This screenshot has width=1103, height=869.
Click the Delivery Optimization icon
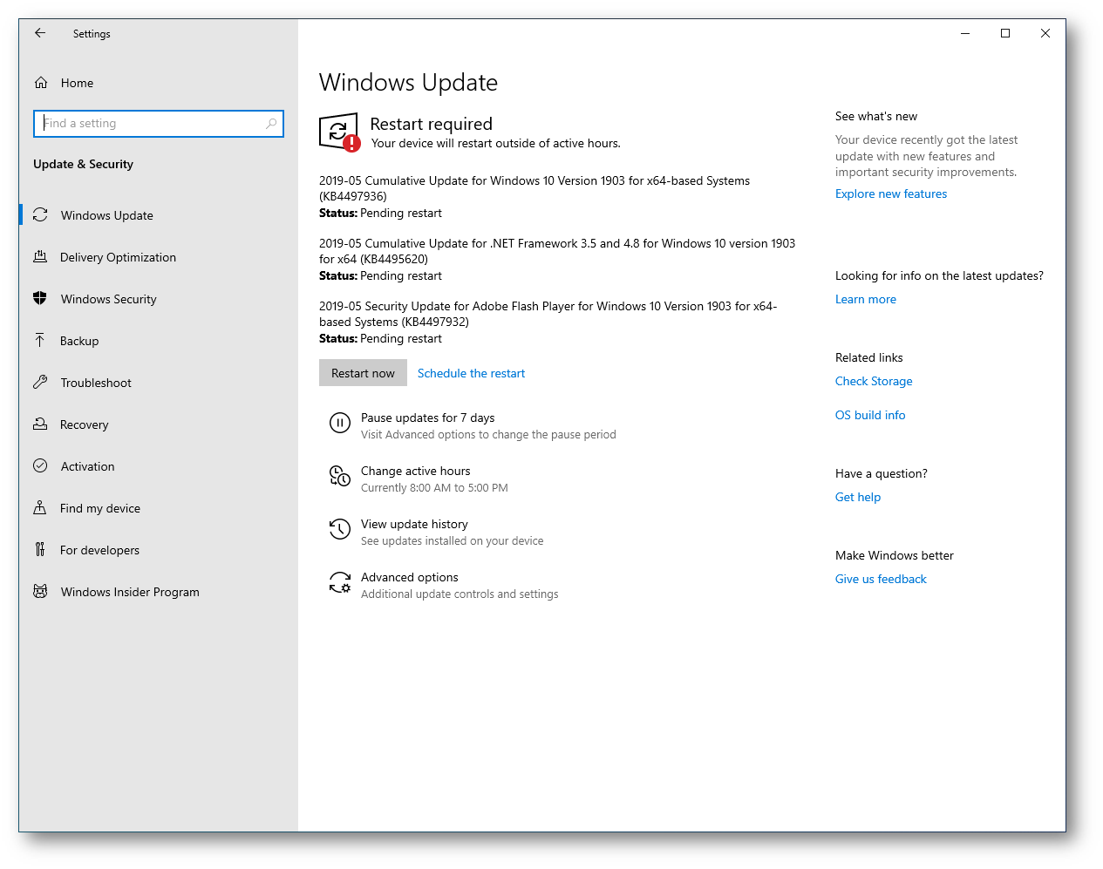(40, 256)
